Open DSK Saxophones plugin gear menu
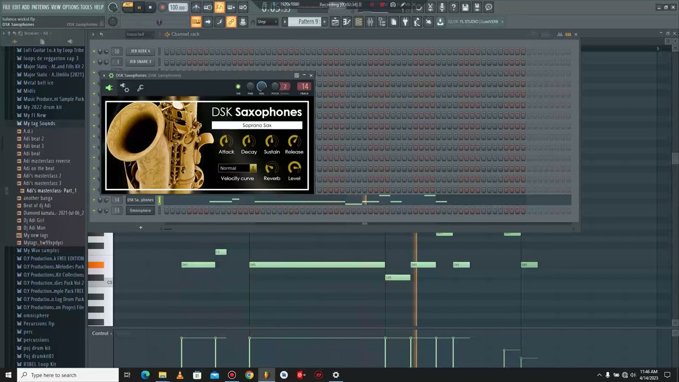Screen dimensions: 679x382 coord(111,75)
